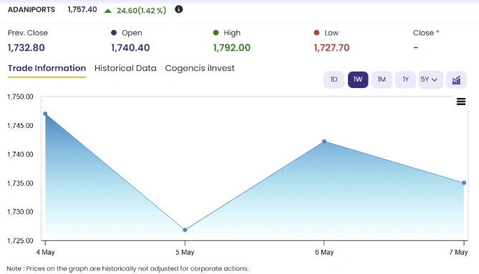Click the Open legend dot
The height and width of the screenshot is (274, 479).
coord(114,33)
